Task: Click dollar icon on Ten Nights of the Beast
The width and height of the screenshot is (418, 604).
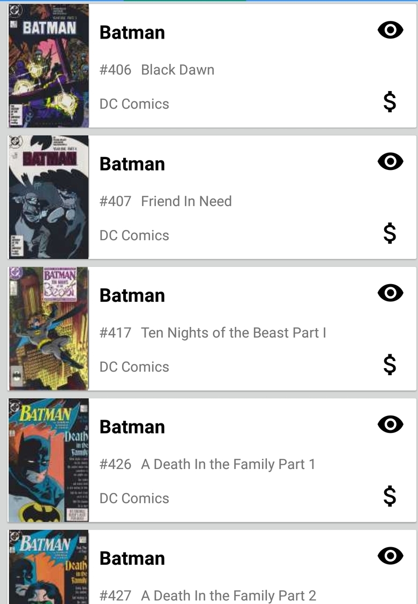Action: [390, 364]
